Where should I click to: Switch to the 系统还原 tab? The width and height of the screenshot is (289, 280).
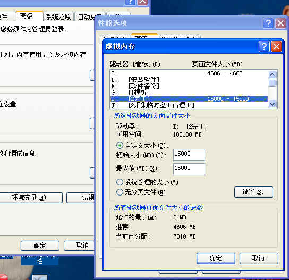point(58,17)
